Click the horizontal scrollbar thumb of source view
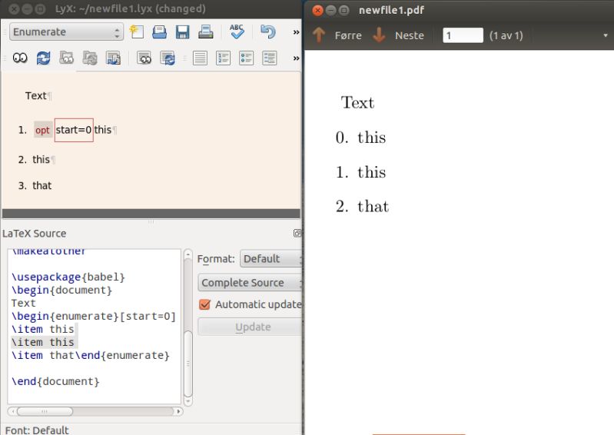 tap(45, 411)
